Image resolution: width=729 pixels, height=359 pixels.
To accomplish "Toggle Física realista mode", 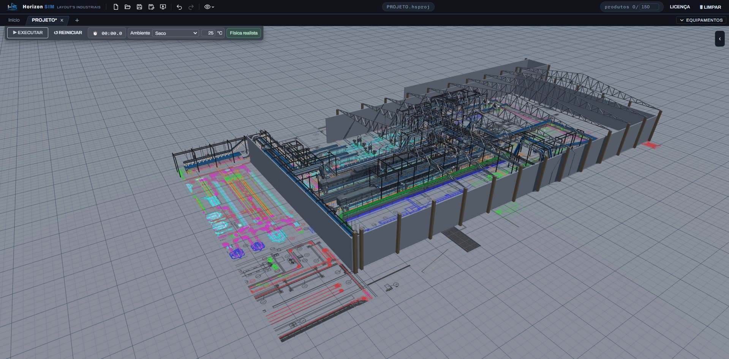I will click(x=244, y=33).
